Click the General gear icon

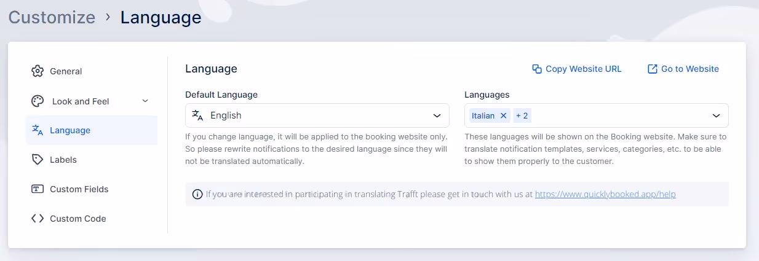tap(38, 71)
